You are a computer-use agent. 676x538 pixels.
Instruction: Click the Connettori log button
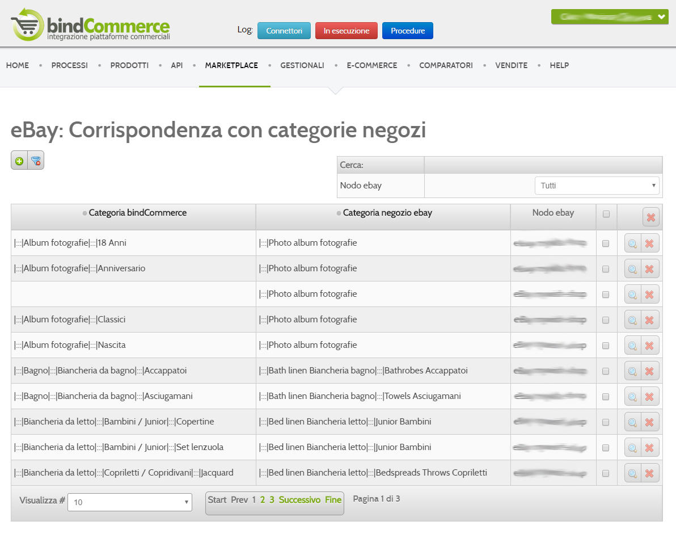click(x=284, y=31)
